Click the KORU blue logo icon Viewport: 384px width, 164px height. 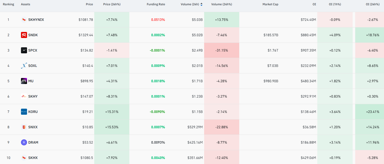24,112
